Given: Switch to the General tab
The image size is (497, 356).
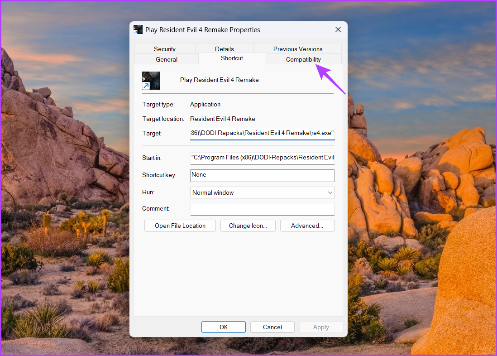Looking at the screenshot, I should [x=166, y=59].
